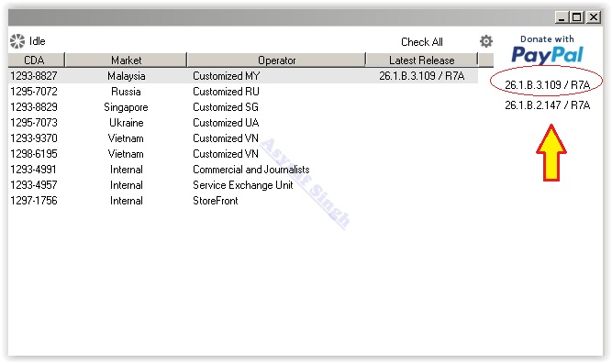The width and height of the screenshot is (612, 363).
Task: Click the Russia market cell
Action: pos(126,92)
